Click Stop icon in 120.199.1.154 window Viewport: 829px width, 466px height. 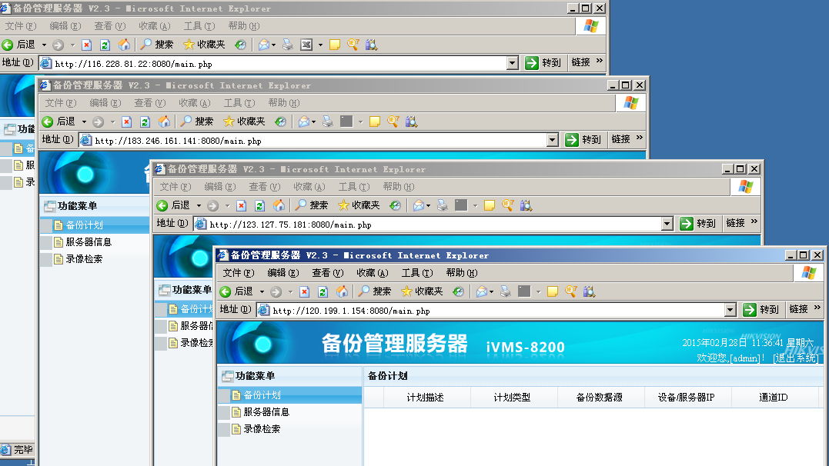click(x=304, y=291)
